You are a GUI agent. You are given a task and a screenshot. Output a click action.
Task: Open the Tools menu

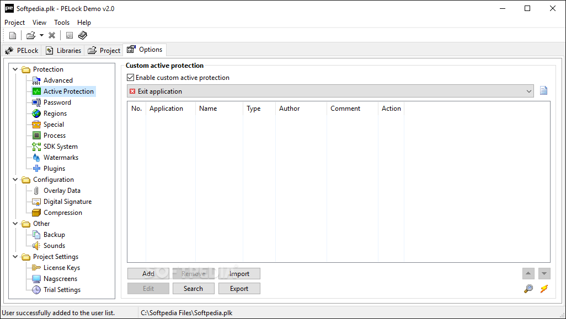[x=62, y=23]
